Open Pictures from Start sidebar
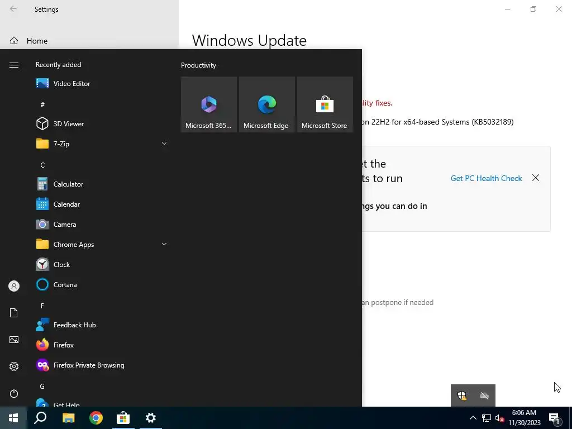 (14, 340)
